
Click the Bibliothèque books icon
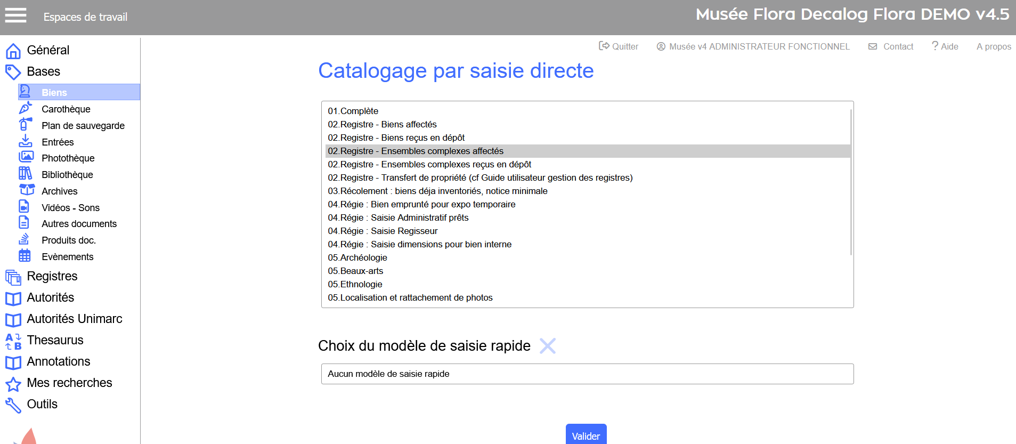pos(25,174)
